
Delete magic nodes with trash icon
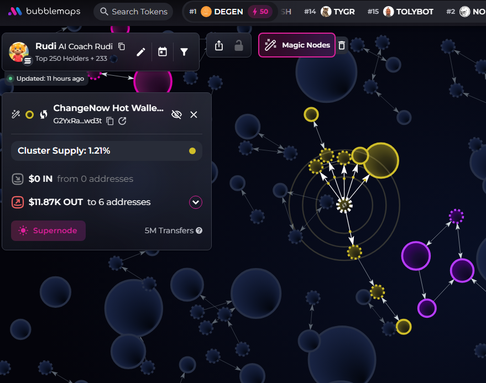[342, 45]
